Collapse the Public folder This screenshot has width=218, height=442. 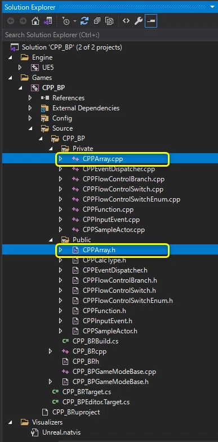51,240
